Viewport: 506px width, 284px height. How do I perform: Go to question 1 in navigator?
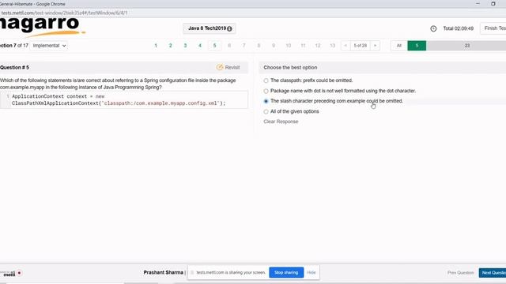click(156, 46)
